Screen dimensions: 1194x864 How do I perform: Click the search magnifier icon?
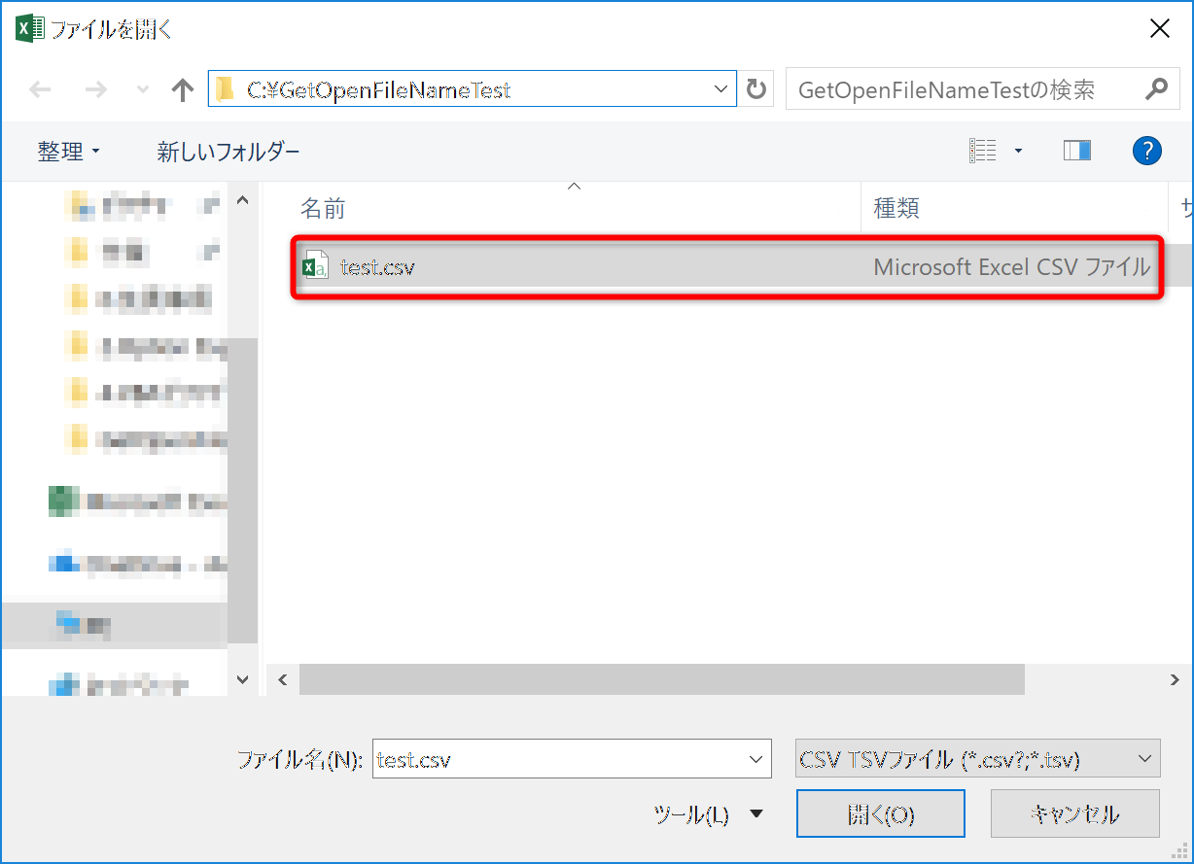1155,89
